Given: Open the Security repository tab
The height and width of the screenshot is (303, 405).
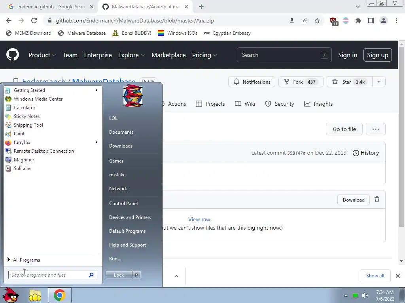Looking at the screenshot, I should click(280, 104).
